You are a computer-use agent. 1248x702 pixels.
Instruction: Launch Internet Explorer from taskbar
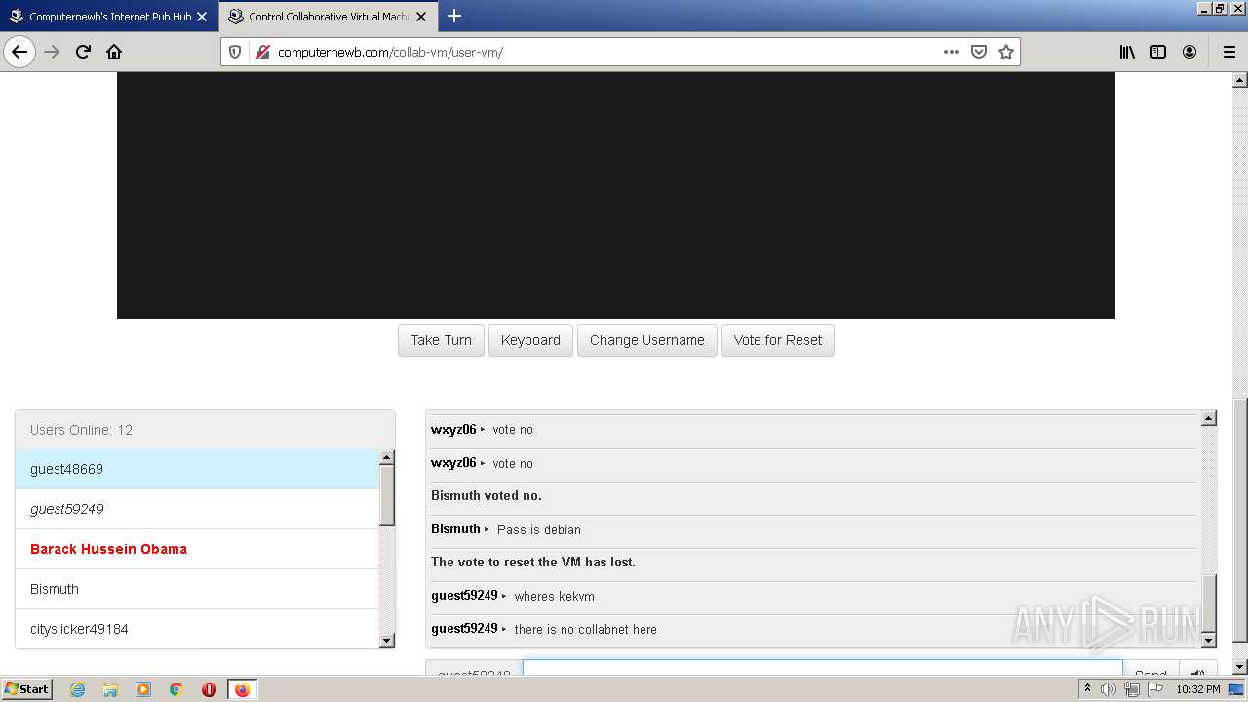(77, 689)
